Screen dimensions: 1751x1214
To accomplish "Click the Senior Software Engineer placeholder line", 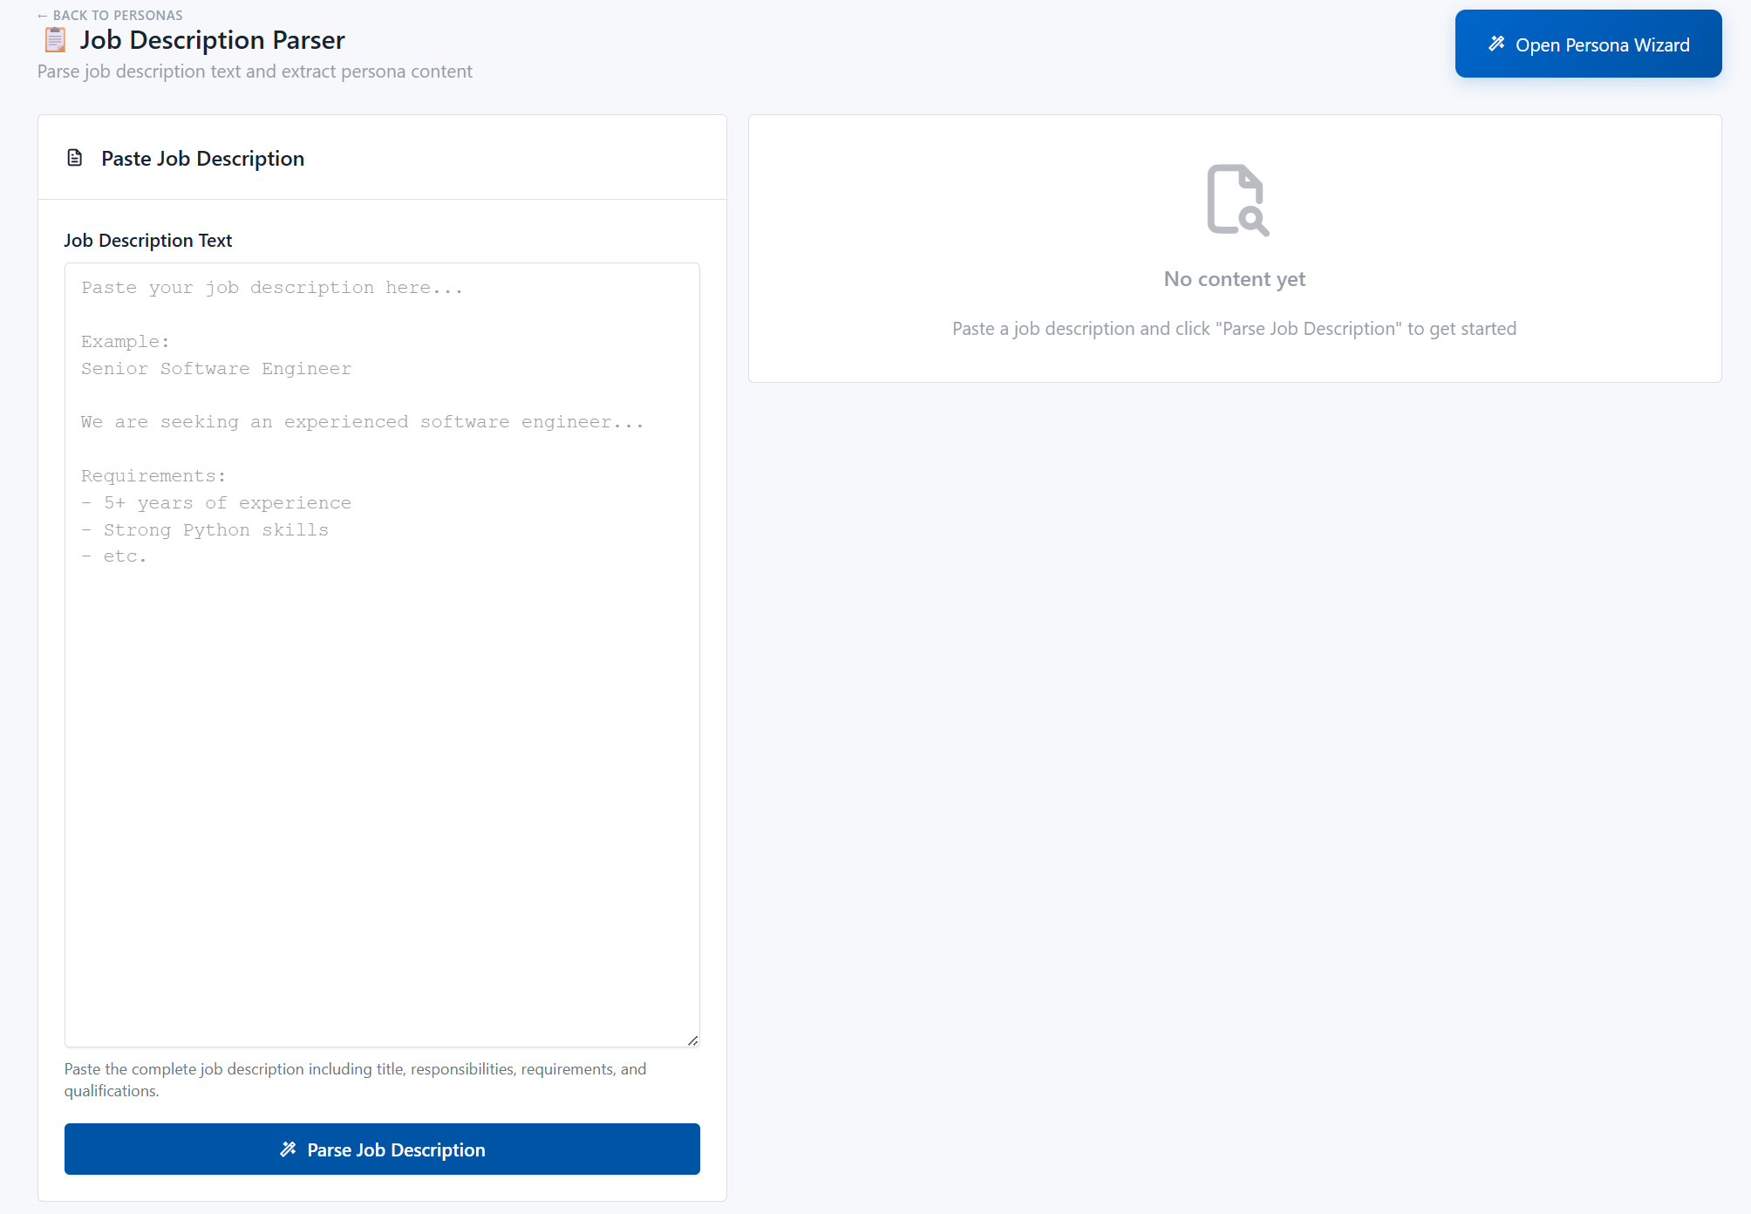I will [216, 369].
